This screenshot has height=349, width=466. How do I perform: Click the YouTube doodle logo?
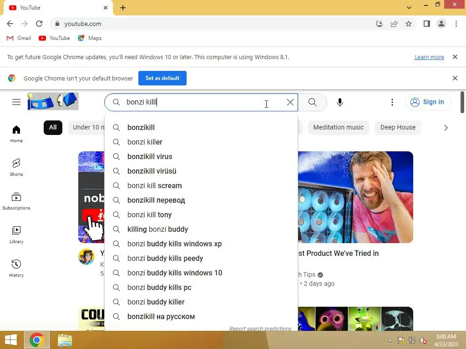(x=53, y=101)
